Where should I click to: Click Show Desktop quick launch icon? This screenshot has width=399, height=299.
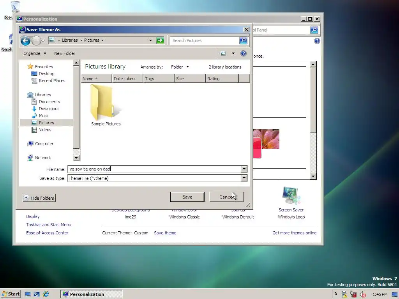click(x=28, y=294)
